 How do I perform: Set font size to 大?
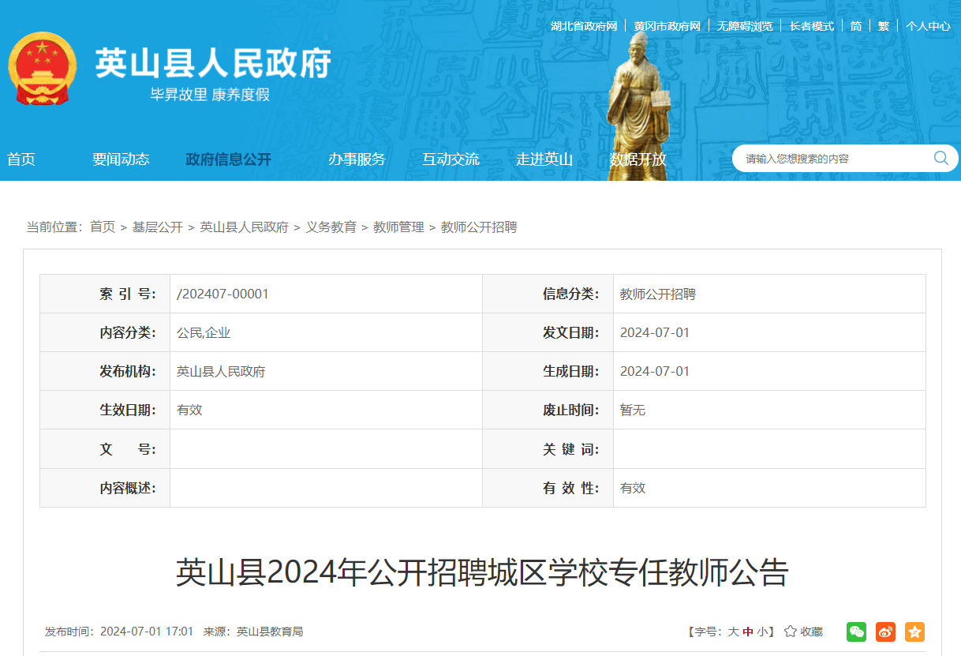(733, 632)
